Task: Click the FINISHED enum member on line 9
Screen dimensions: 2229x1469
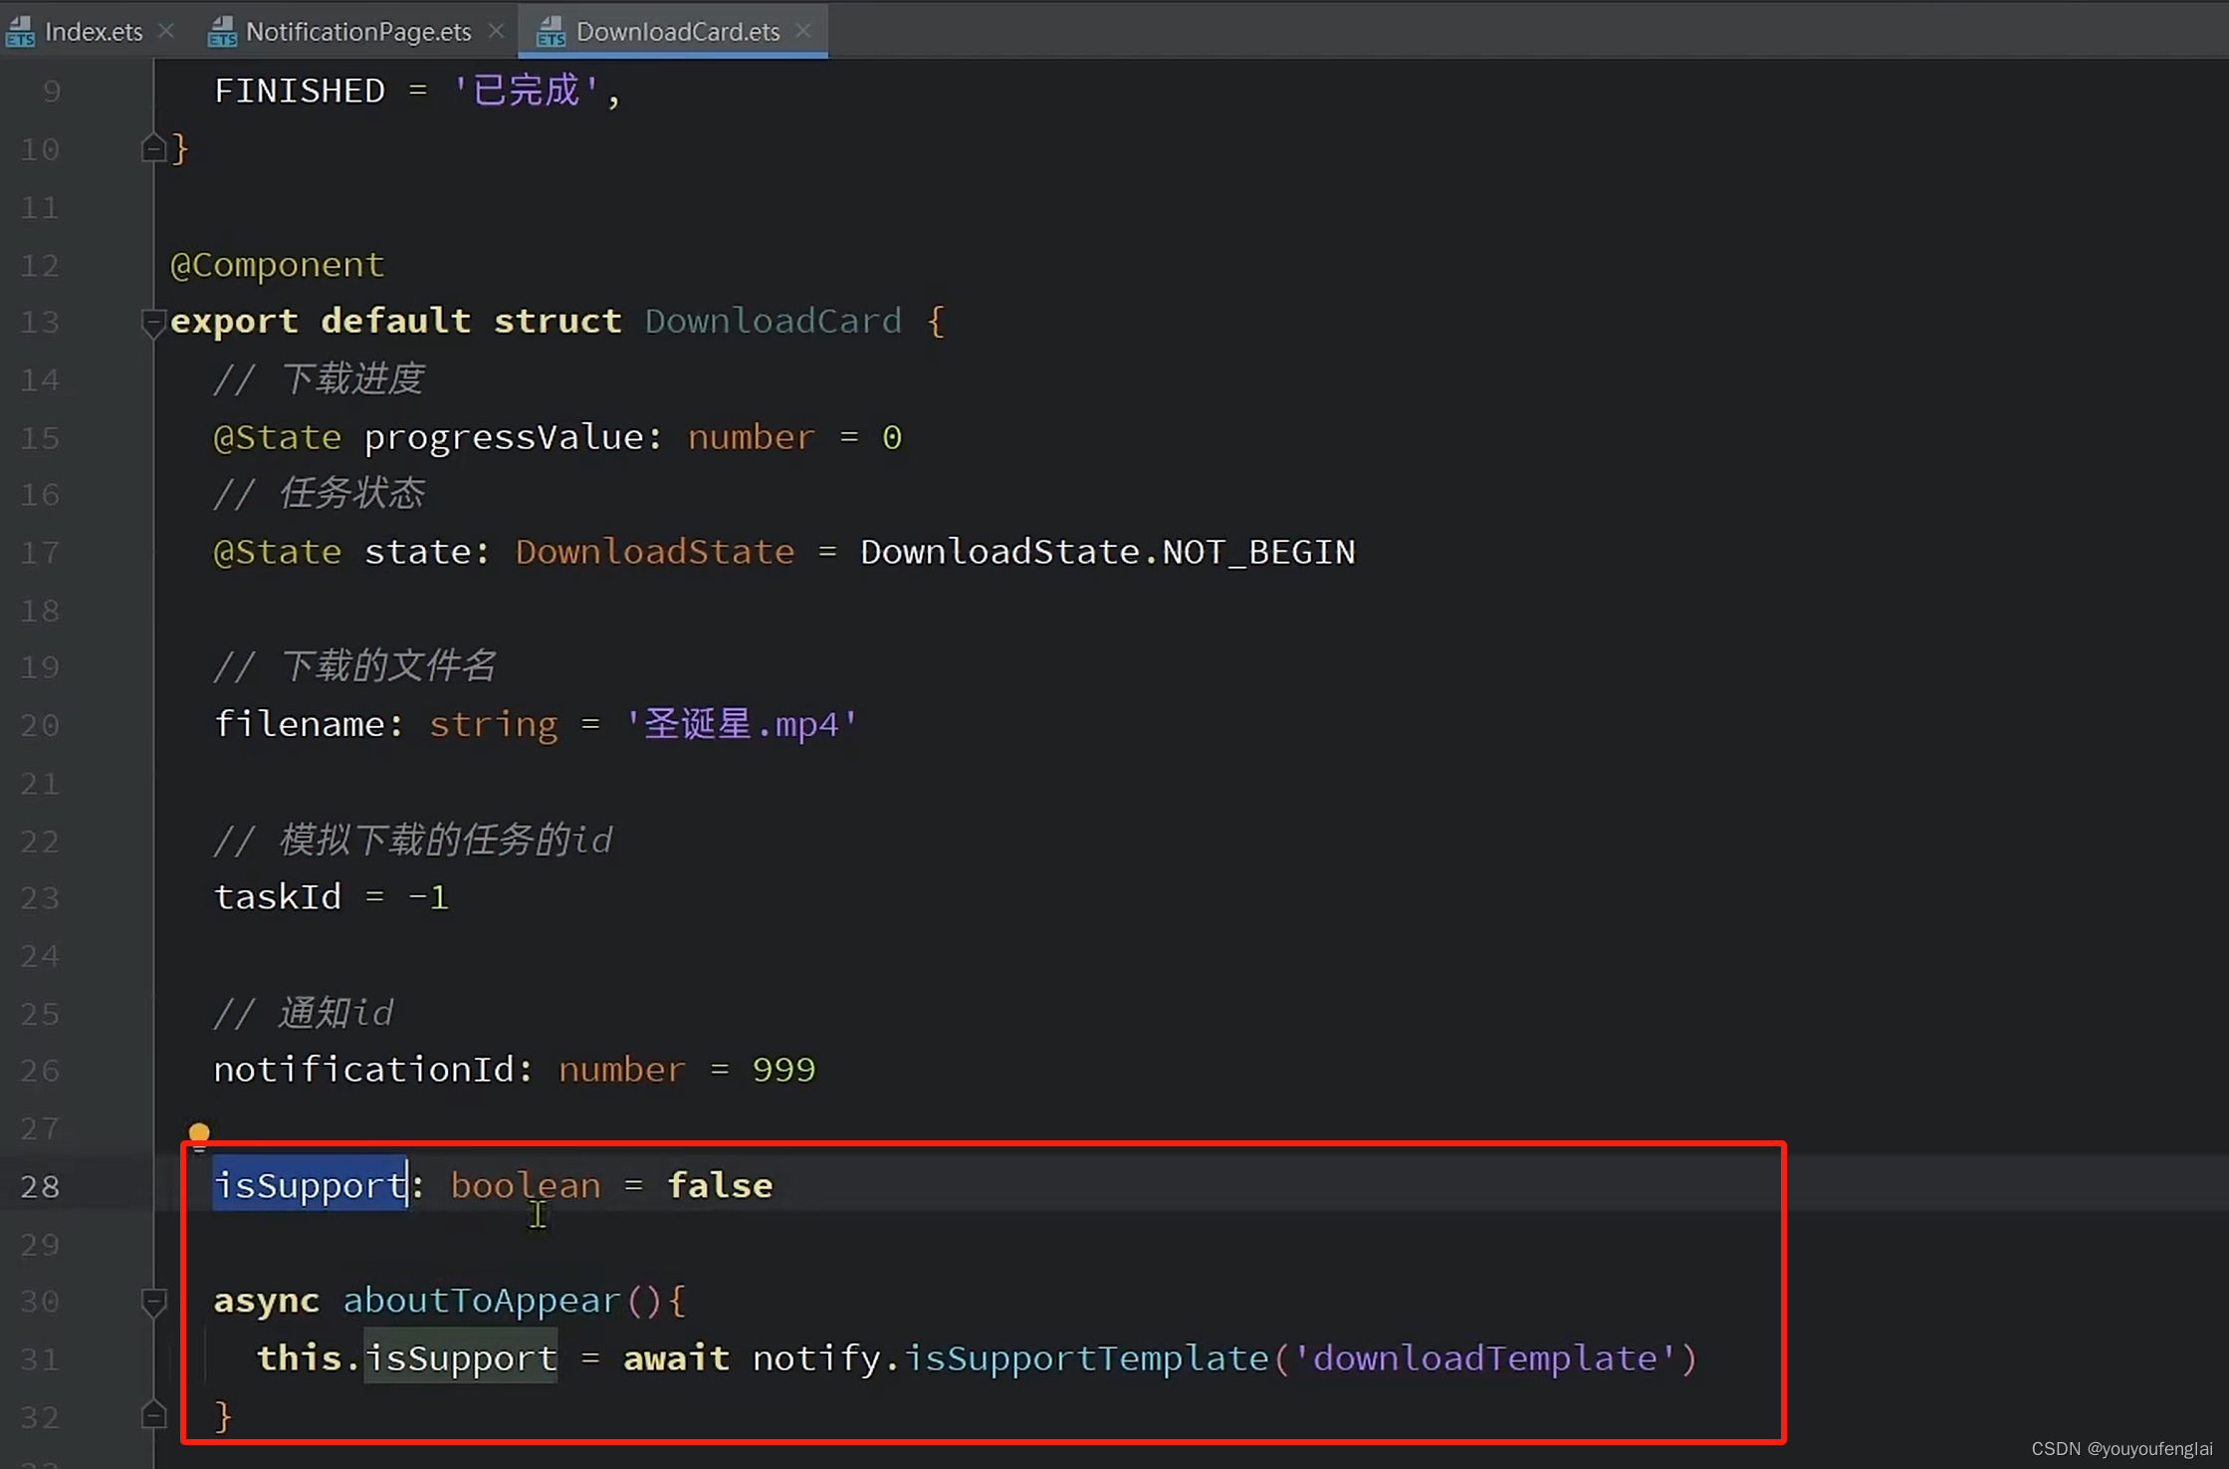Action: pos(300,92)
